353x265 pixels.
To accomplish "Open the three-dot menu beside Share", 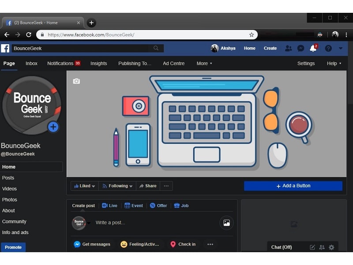I will point(166,186).
